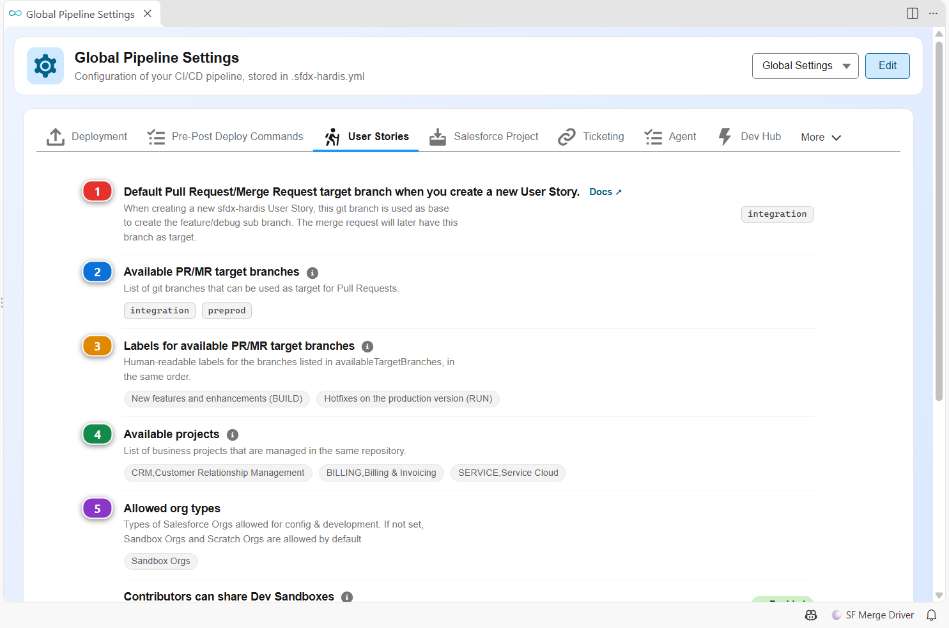Open the Global Settings dropdown

805,66
